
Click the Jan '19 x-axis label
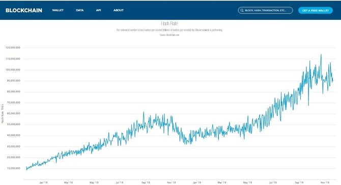coord(197,182)
